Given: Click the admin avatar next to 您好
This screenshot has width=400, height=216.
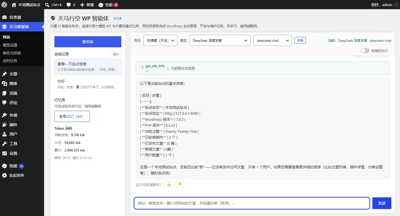Looking at the screenshot, I should tap(396, 5).
